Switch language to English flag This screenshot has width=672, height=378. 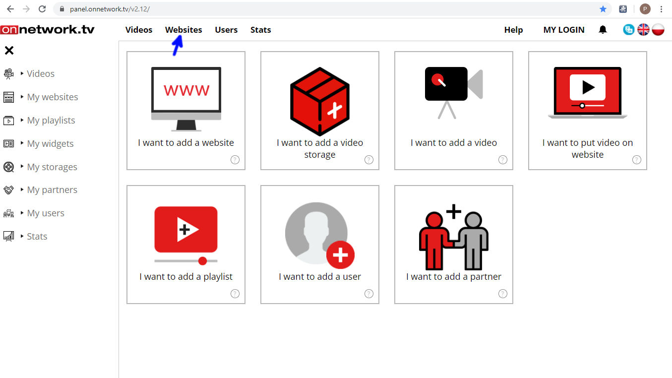coord(643,30)
